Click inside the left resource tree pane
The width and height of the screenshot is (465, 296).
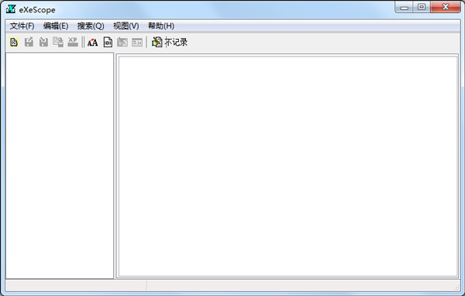pyautogui.click(x=60, y=166)
